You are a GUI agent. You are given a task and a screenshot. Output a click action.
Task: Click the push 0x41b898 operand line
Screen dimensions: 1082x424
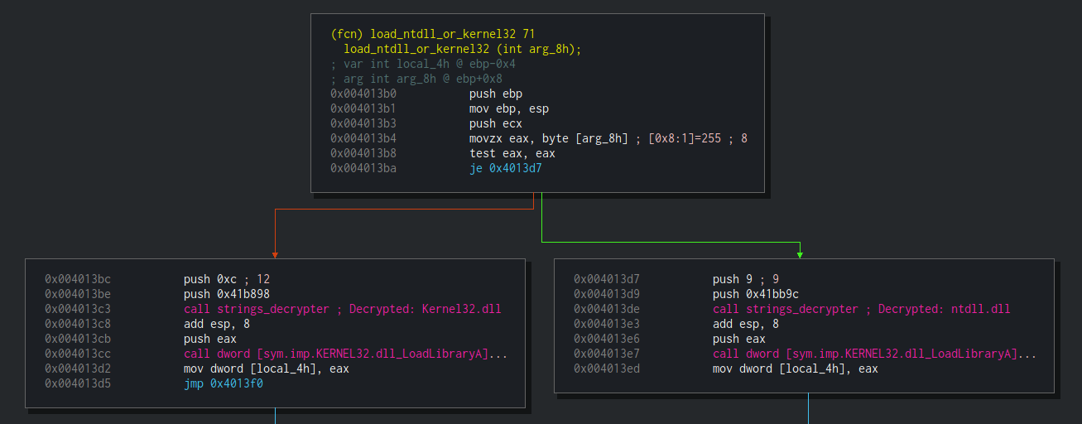click(x=226, y=294)
